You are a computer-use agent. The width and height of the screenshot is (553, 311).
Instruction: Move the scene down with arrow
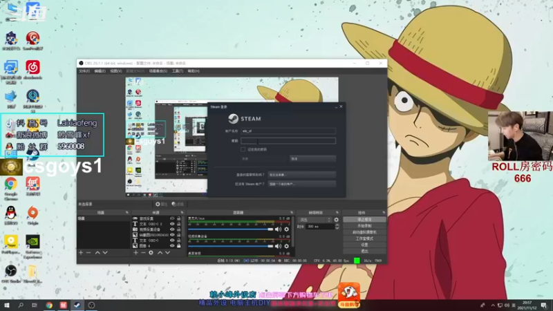click(105, 253)
